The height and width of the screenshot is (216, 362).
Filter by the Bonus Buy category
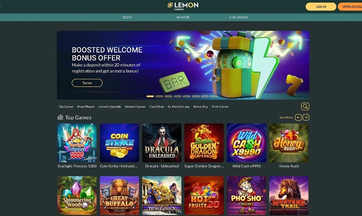[x=201, y=107]
